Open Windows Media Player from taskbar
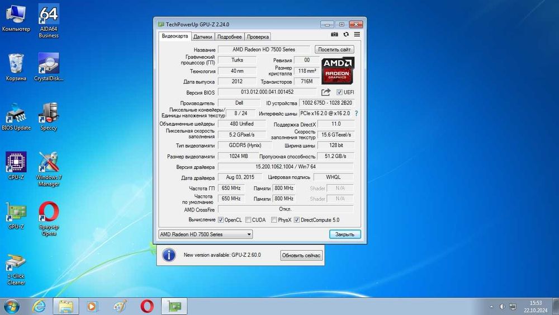Viewport: 559px width, 315px height. click(92, 306)
